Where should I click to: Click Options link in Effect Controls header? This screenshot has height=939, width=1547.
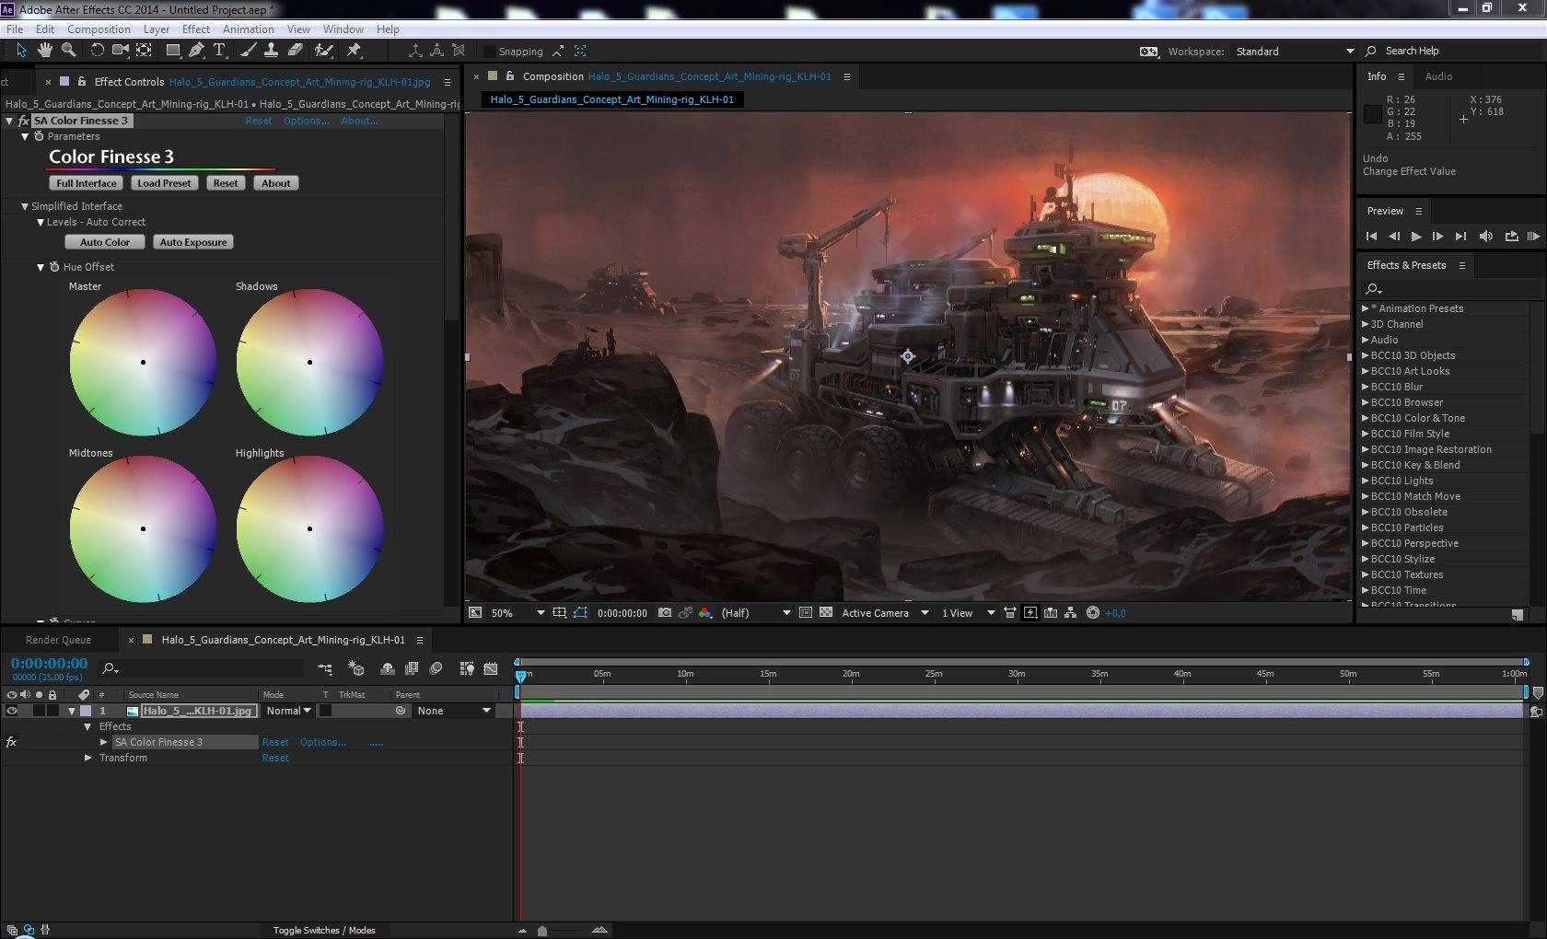pos(306,121)
